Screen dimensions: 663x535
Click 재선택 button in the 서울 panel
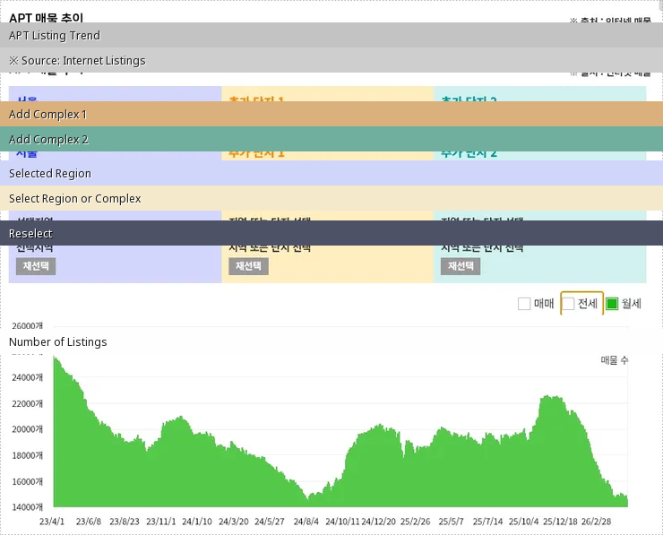(x=36, y=266)
